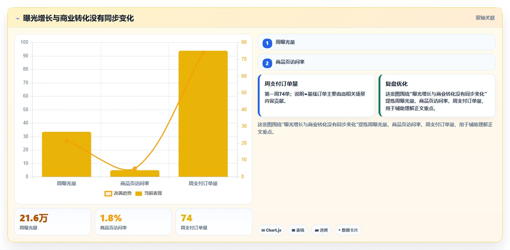Click the chart title 曝光增长与商业转化没有同步变化
510x250 pixels.
[78, 18]
